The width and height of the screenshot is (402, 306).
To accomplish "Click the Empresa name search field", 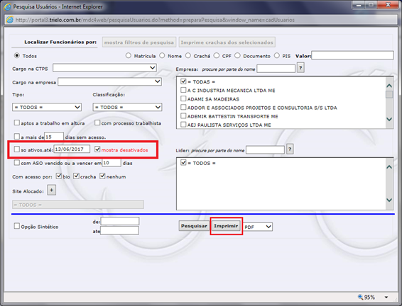I will 276,69.
